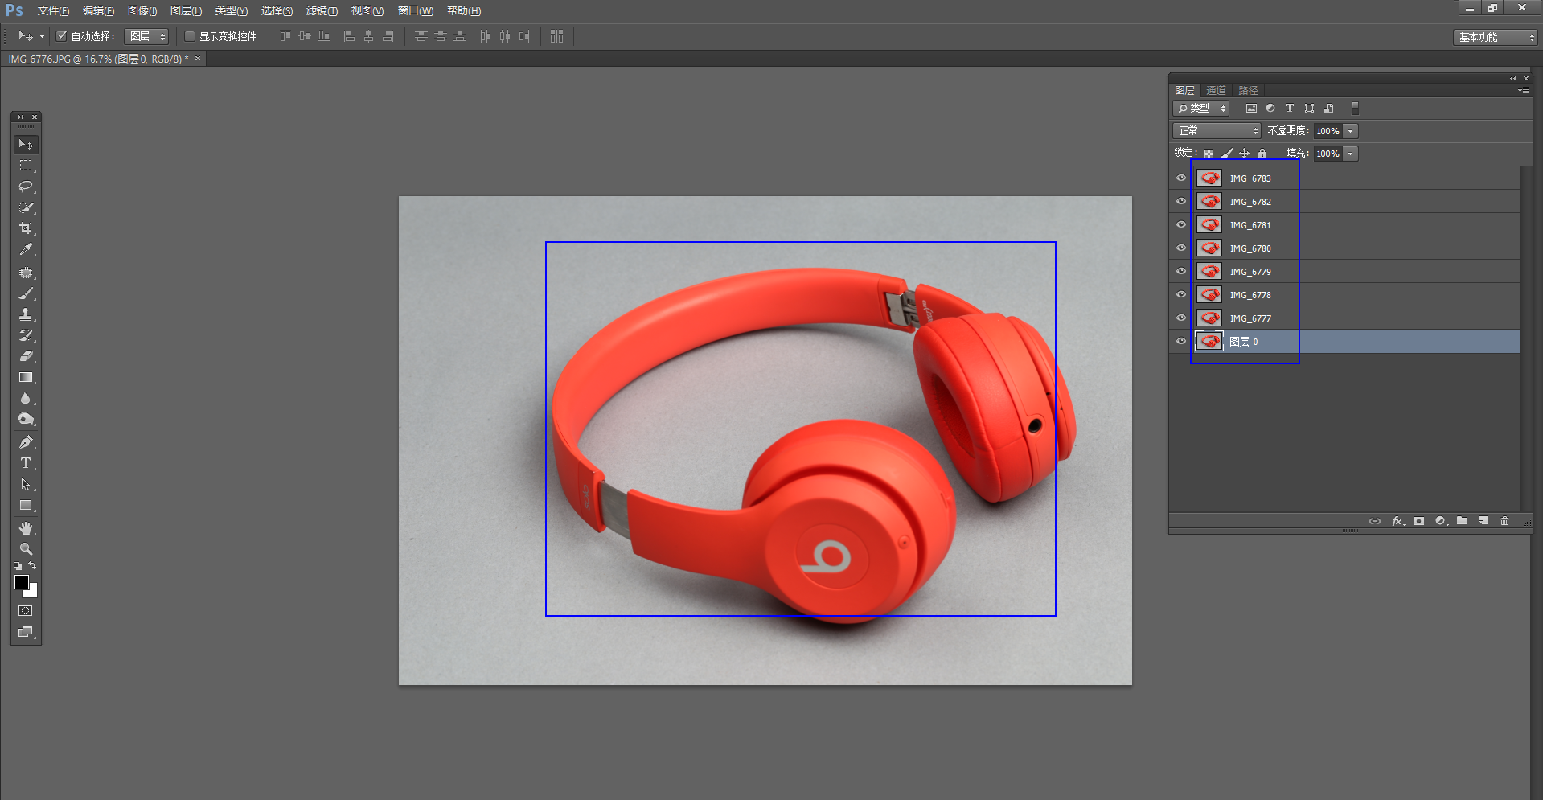Viewport: 1543px width, 800px height.
Task: Close the IMG_6776.JPG document tab
Action: pos(198,59)
